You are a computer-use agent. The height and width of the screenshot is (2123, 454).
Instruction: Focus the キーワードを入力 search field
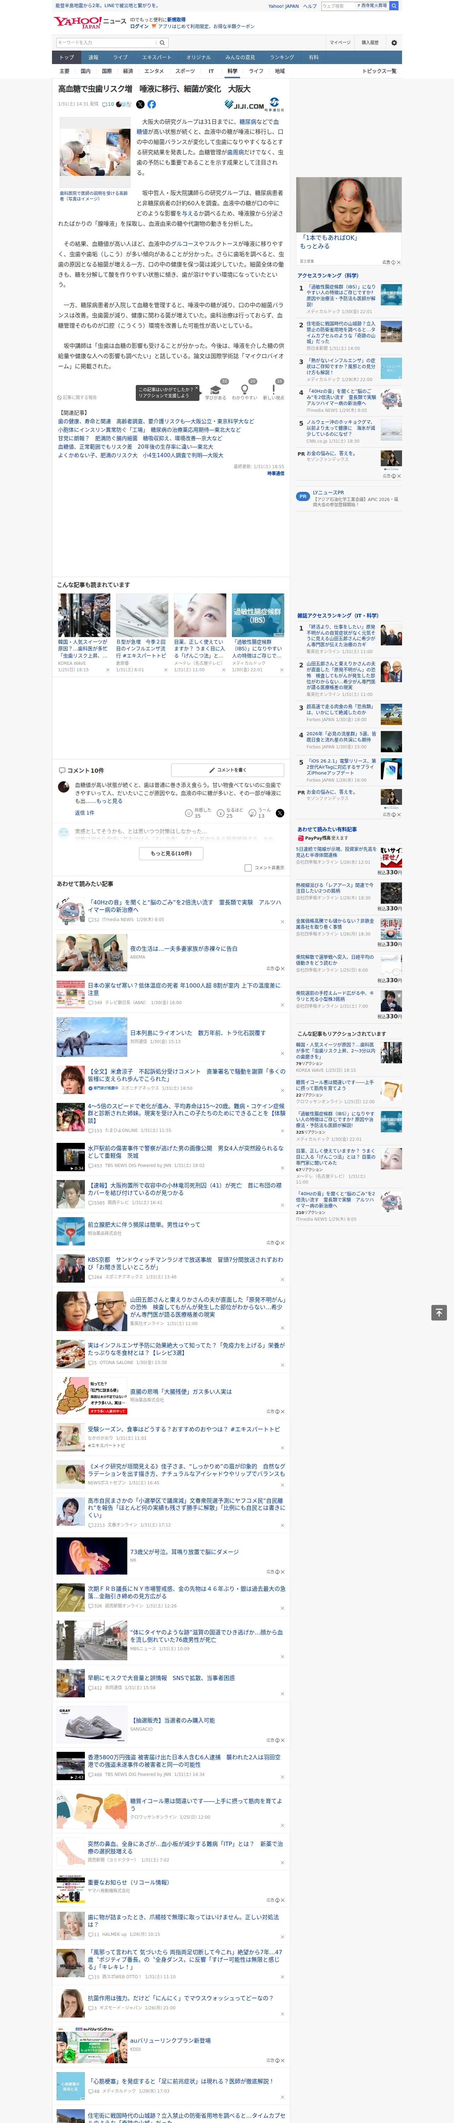point(106,43)
